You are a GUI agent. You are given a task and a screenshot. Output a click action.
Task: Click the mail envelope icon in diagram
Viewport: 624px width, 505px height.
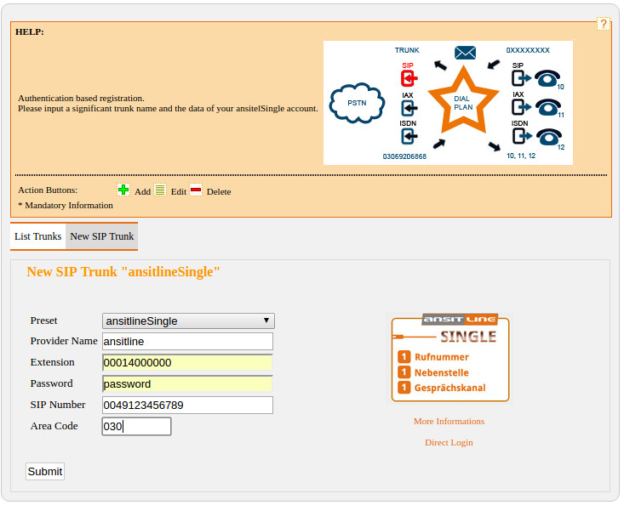click(465, 53)
